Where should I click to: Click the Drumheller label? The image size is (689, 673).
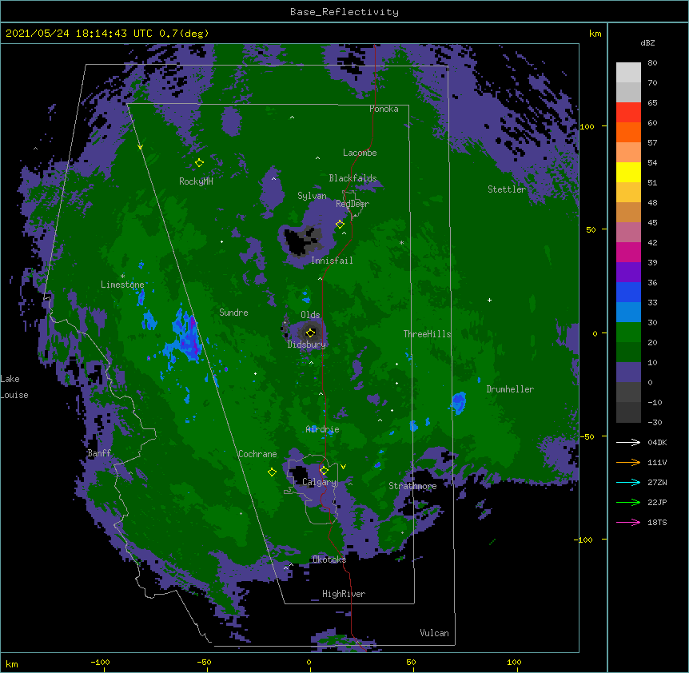510,389
